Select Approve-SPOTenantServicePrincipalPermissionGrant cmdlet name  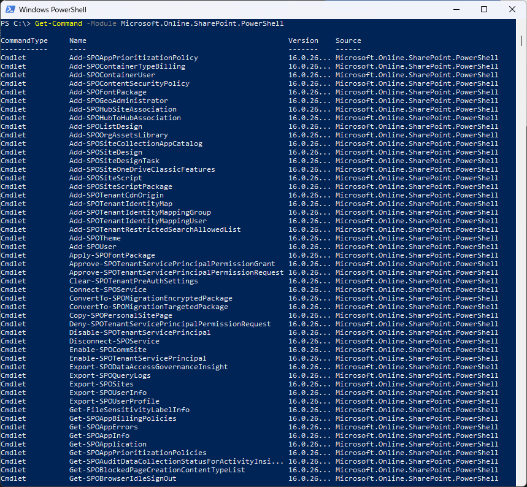tap(172, 264)
